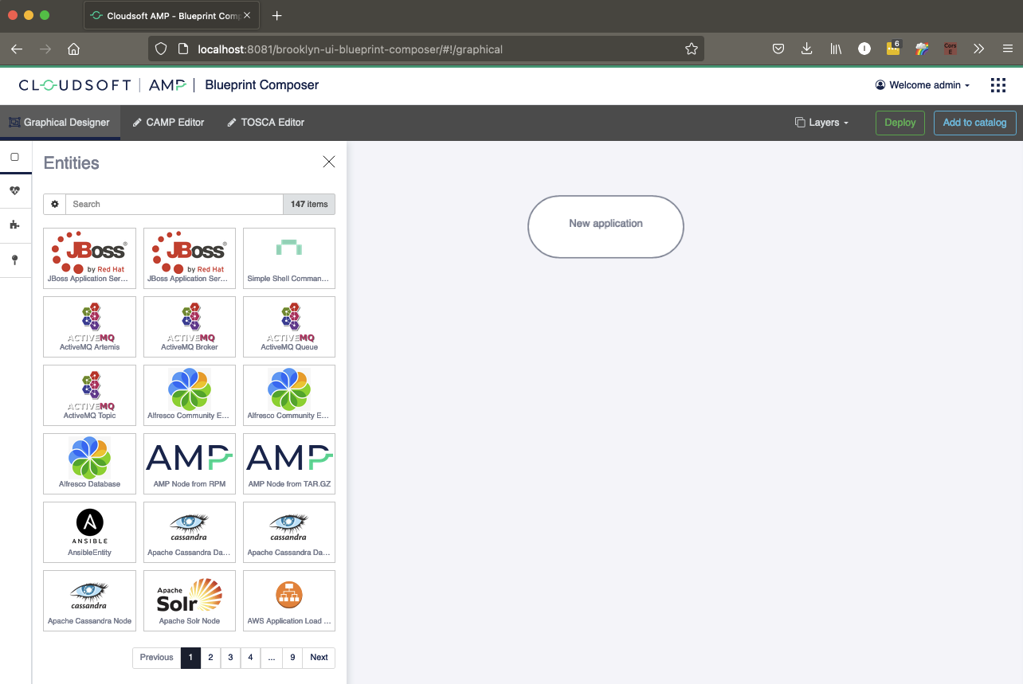1023x684 pixels.
Task: Click the Cloudsoft AMP logo
Action: [103, 85]
